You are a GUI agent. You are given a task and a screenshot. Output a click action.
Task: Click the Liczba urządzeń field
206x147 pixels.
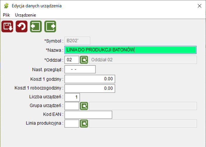(x=72, y=97)
